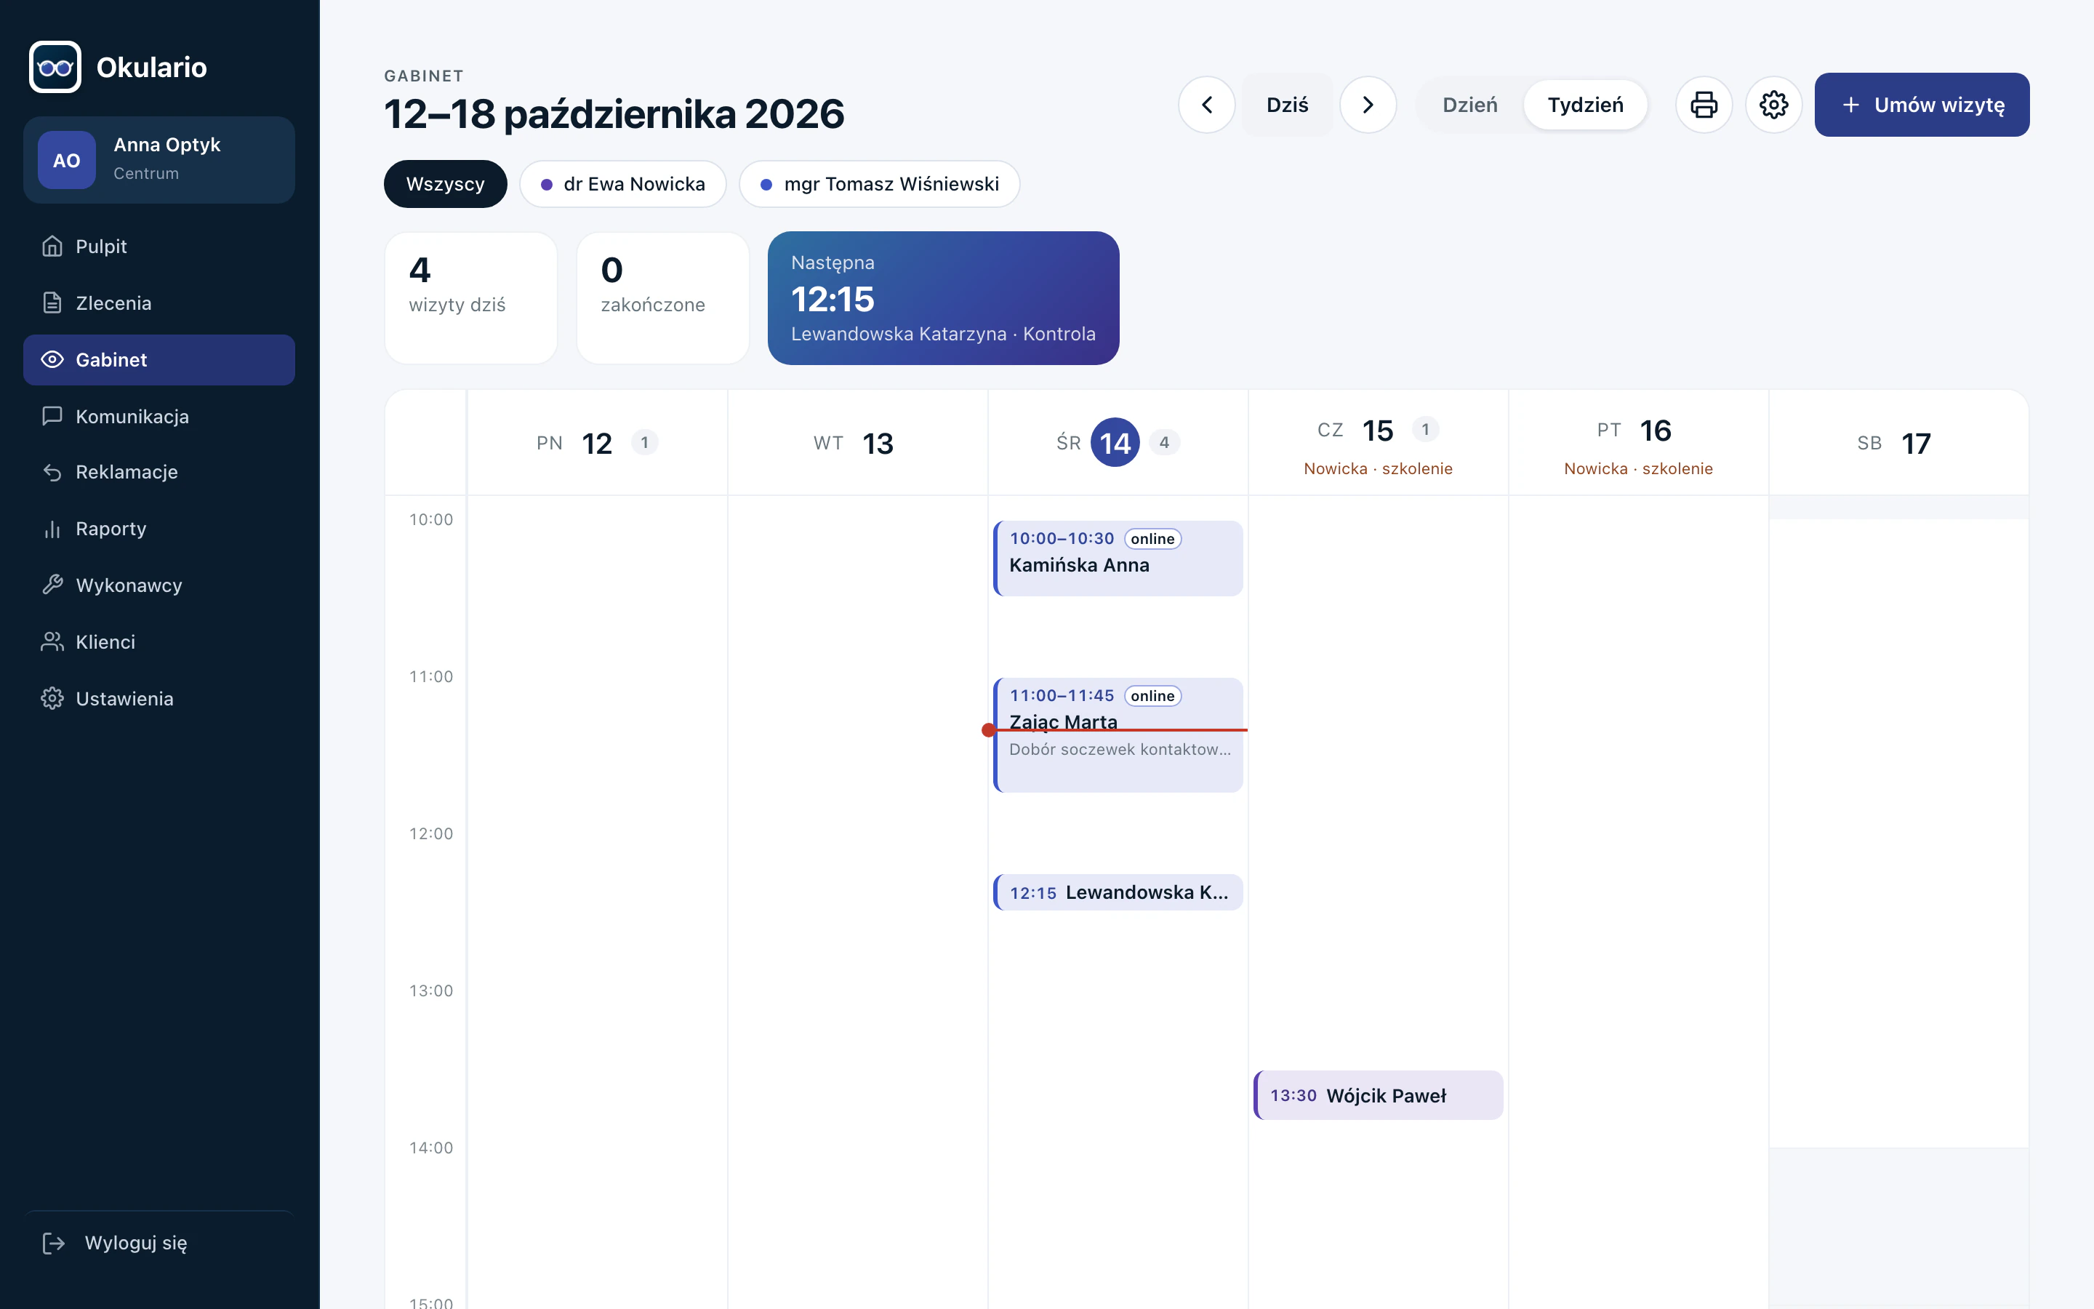Open calendar settings gear icon
2094x1309 pixels.
tap(1773, 105)
